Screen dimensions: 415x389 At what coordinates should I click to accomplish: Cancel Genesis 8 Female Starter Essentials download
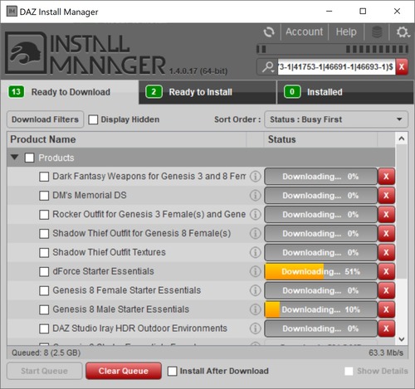coord(386,290)
